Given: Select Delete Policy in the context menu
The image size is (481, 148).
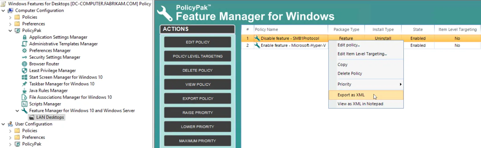Looking at the screenshot, I should 366,74.
